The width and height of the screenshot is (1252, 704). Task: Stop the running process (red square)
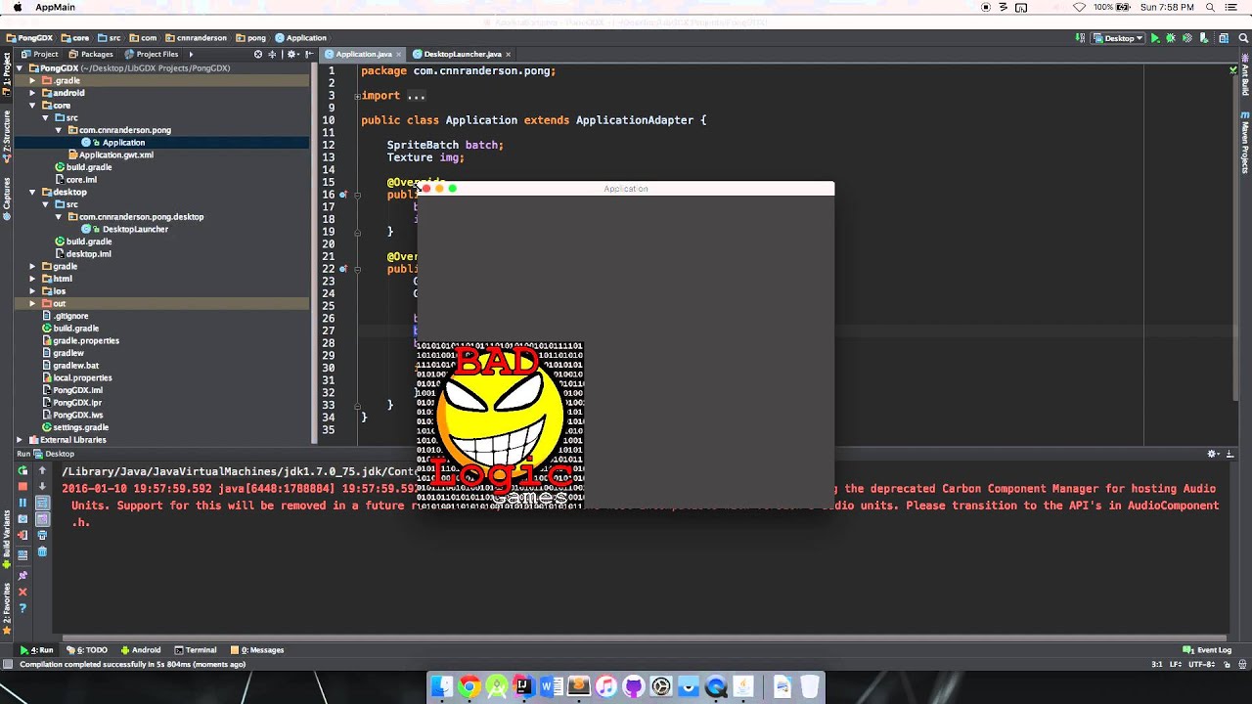[22, 487]
